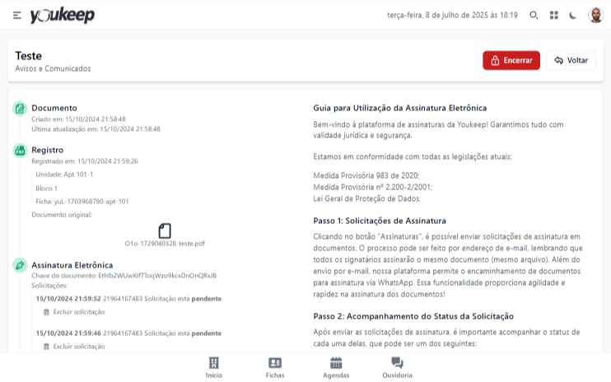Go to Início tab
Image resolution: width=611 pixels, height=382 pixels.
[x=214, y=367]
